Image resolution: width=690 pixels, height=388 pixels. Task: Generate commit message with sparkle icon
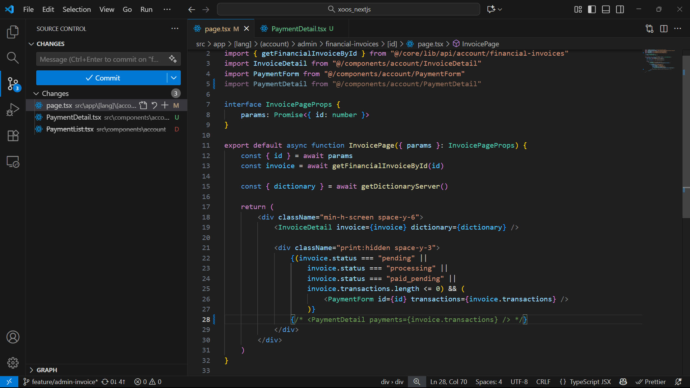point(173,59)
